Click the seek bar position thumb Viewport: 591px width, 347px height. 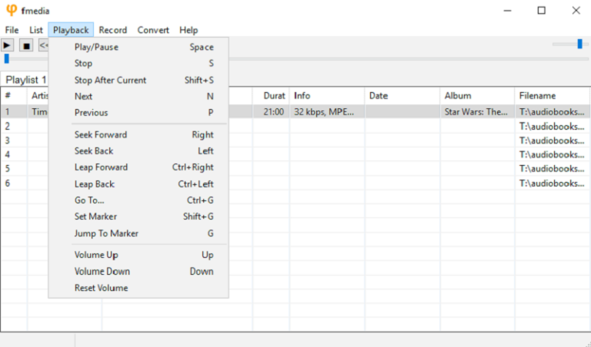tap(6, 58)
